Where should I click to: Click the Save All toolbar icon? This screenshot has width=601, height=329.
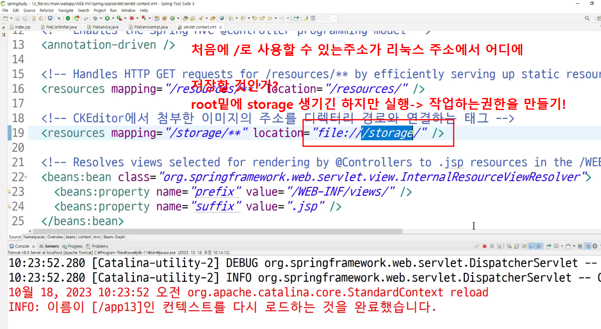[25, 18]
